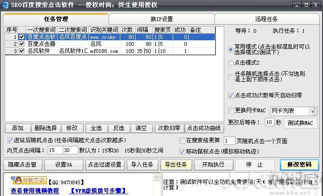This screenshot has height=196, width=323.
Task: Uncheck the 名风软件 row checkbox
Action: [22, 51]
